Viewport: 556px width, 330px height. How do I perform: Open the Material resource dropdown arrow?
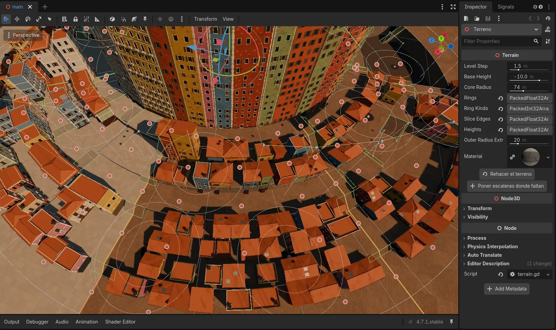548,157
